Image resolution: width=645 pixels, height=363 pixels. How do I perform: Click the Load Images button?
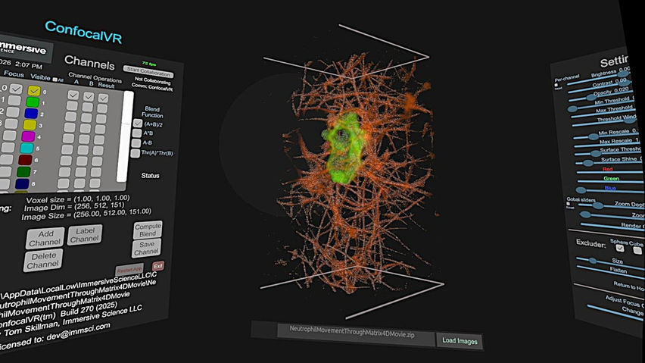460,340
